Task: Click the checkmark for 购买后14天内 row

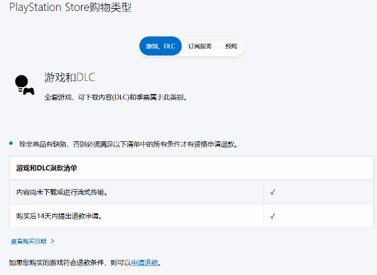Action: 273,216
